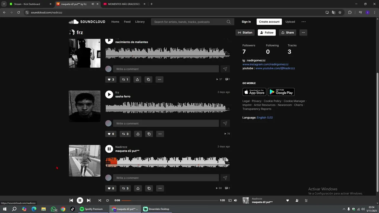Send comment on nacimiento de maliantes
The width and height of the screenshot is (379, 213).
(x=225, y=69)
